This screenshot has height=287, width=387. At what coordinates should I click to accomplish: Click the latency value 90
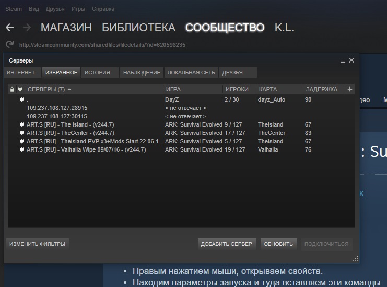click(308, 99)
